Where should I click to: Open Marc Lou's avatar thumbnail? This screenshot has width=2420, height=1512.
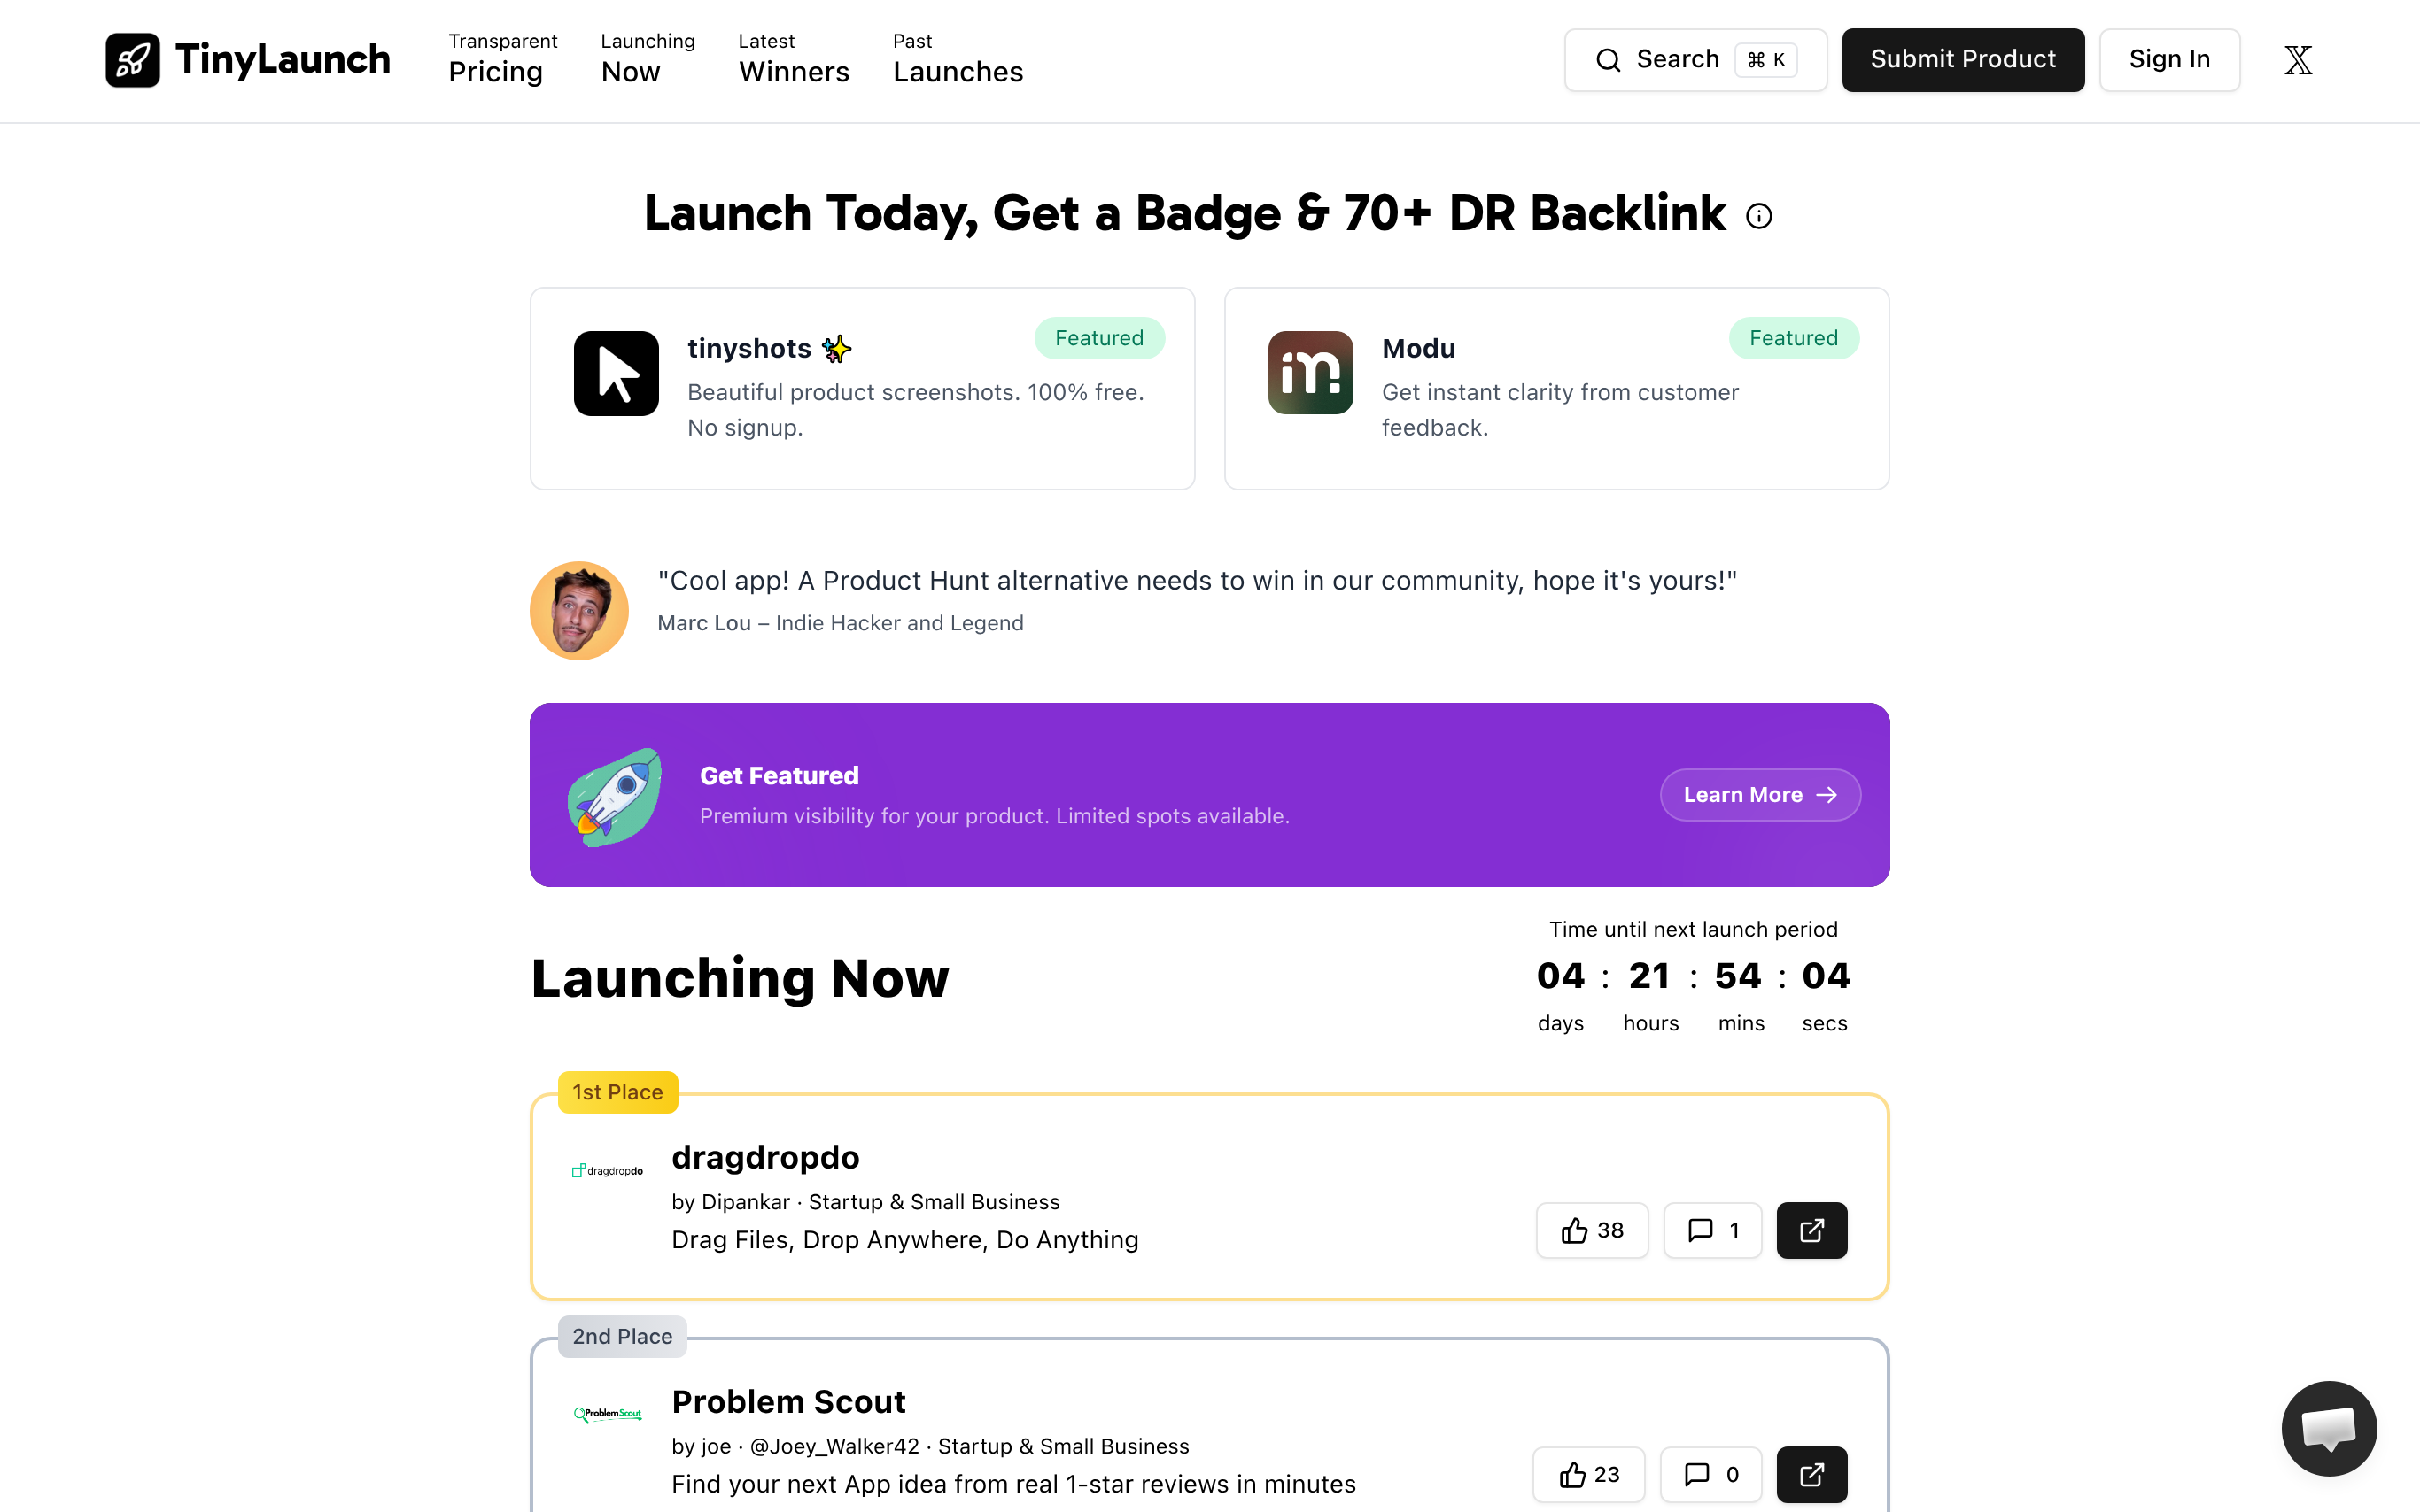point(579,610)
